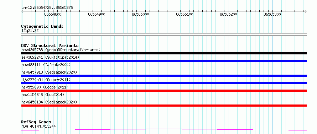This screenshot has width=317, height=134.
Task: Click the blue bar under esv3892241
Action: [164, 61]
